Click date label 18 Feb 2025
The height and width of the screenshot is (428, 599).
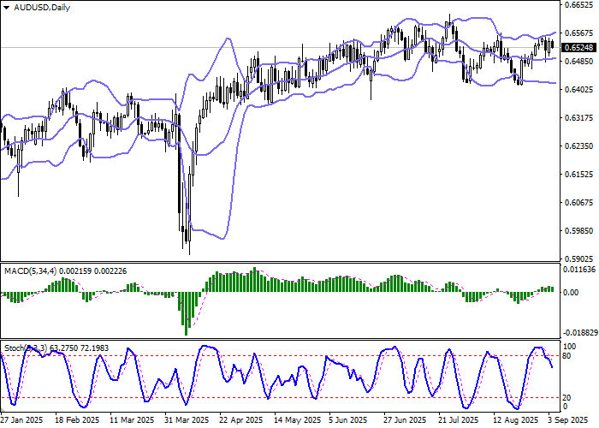78,420
